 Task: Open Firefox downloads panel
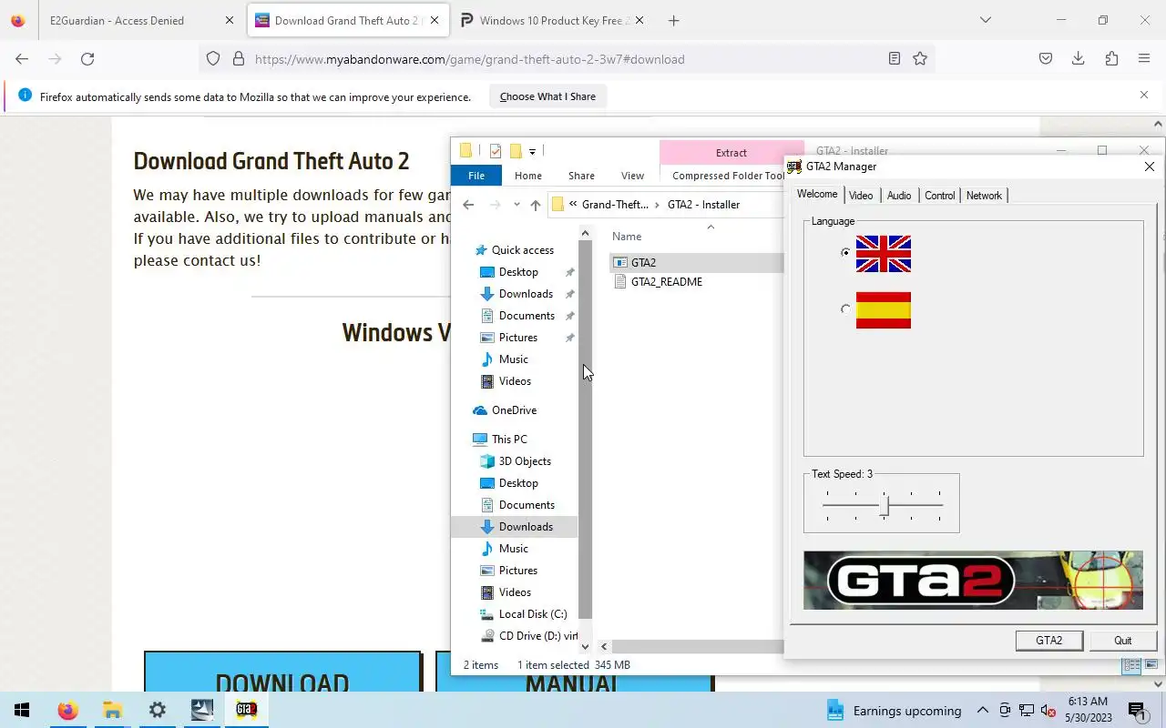[x=1078, y=59]
